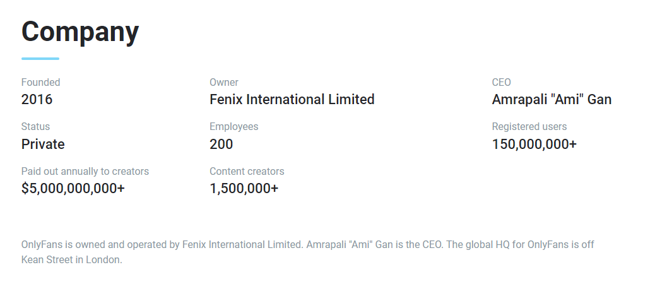Click the Owner label
Image resolution: width=655 pixels, height=284 pixels.
223,82
